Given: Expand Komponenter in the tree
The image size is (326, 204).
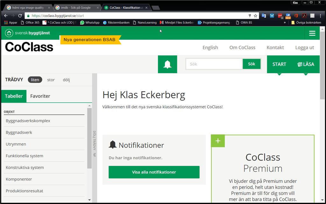Looking at the screenshot, I should [19, 179].
